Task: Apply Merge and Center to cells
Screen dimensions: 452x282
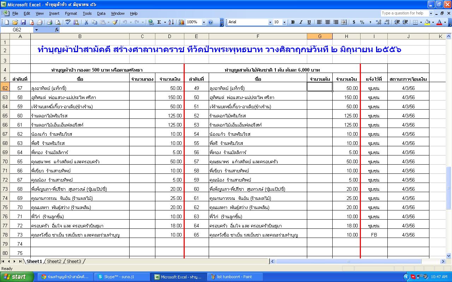Action: tap(344, 22)
